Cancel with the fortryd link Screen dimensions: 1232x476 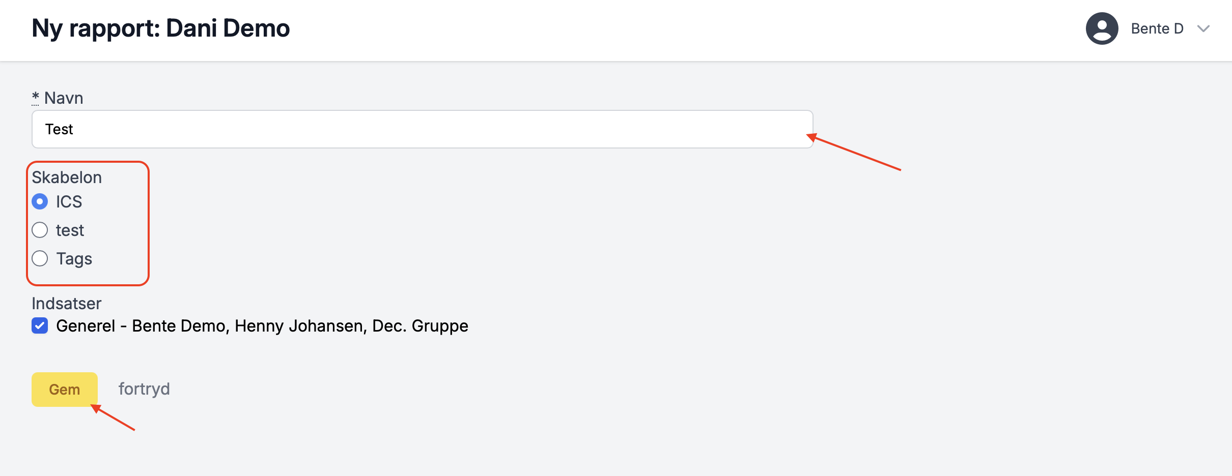(x=144, y=389)
